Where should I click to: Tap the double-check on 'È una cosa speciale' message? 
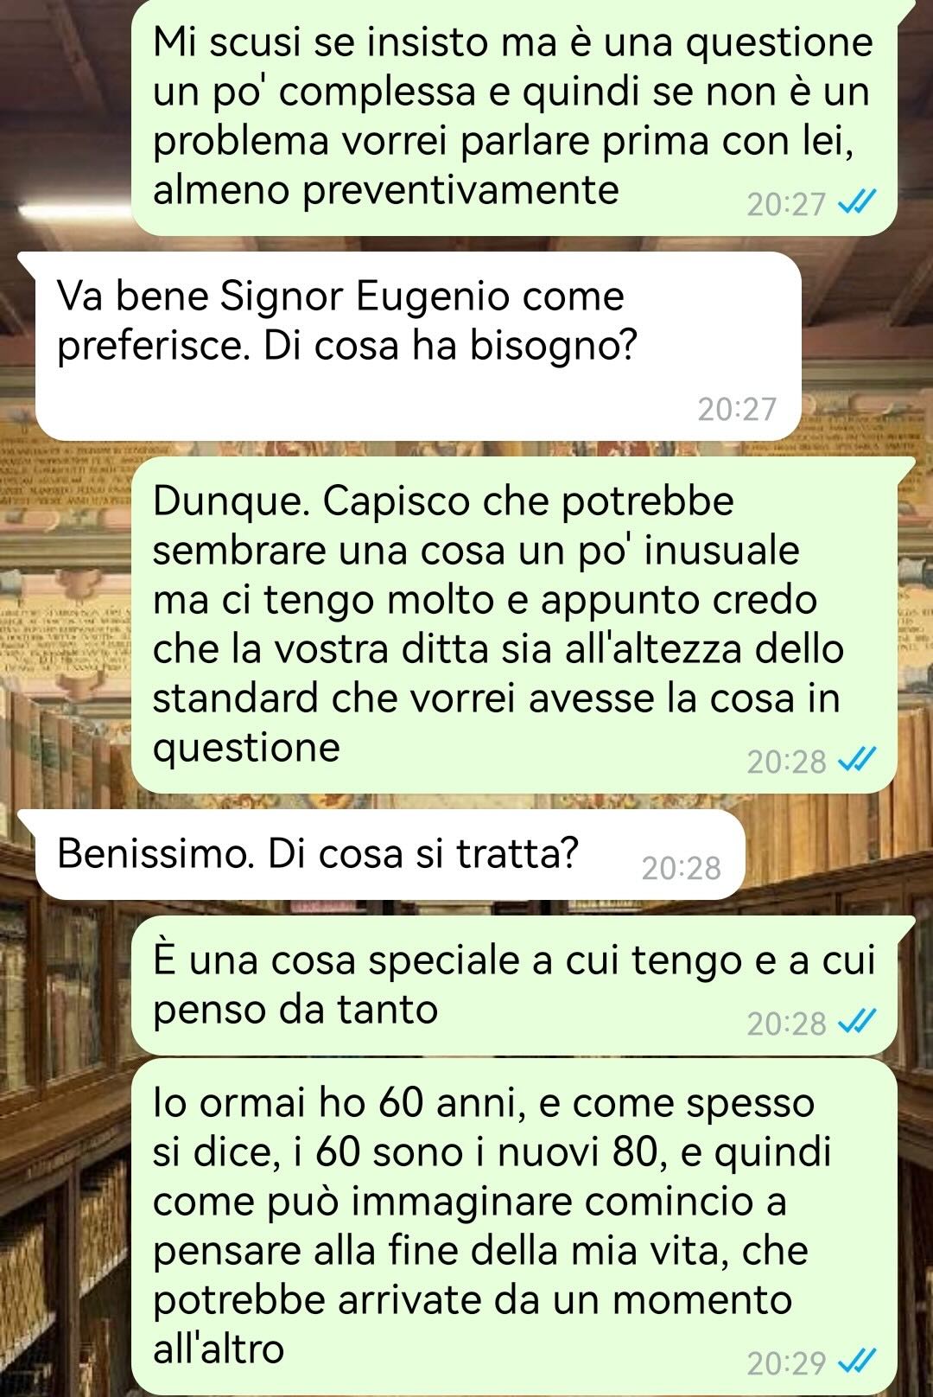[858, 1023]
